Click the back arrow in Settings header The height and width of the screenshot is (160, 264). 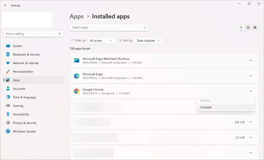point(5,5)
